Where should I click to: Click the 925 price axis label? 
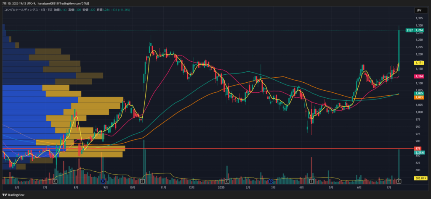click(418, 134)
